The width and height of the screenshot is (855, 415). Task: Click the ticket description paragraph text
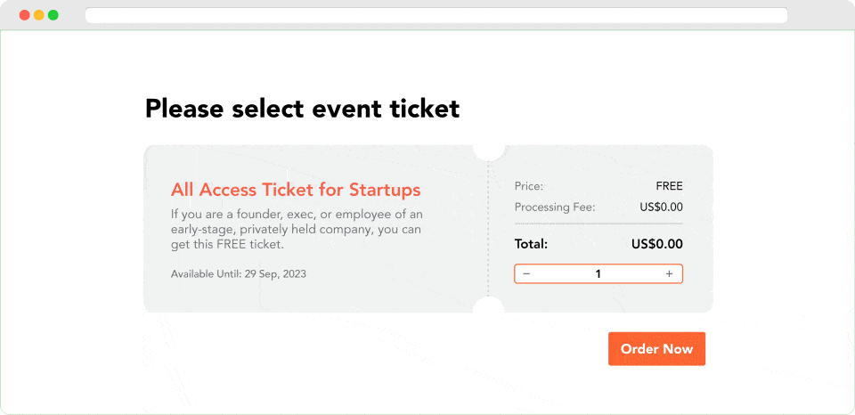point(297,229)
